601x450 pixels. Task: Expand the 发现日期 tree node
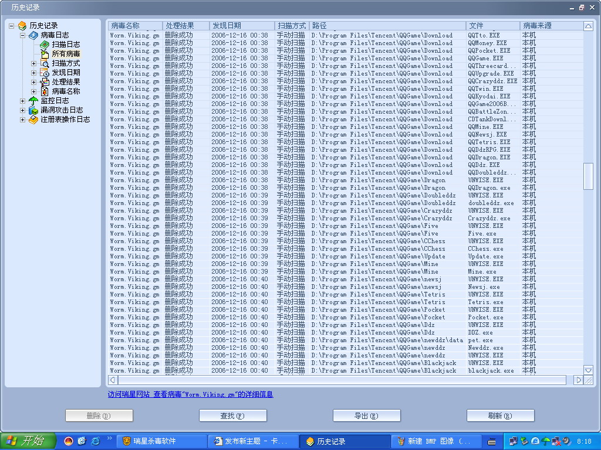tap(33, 73)
